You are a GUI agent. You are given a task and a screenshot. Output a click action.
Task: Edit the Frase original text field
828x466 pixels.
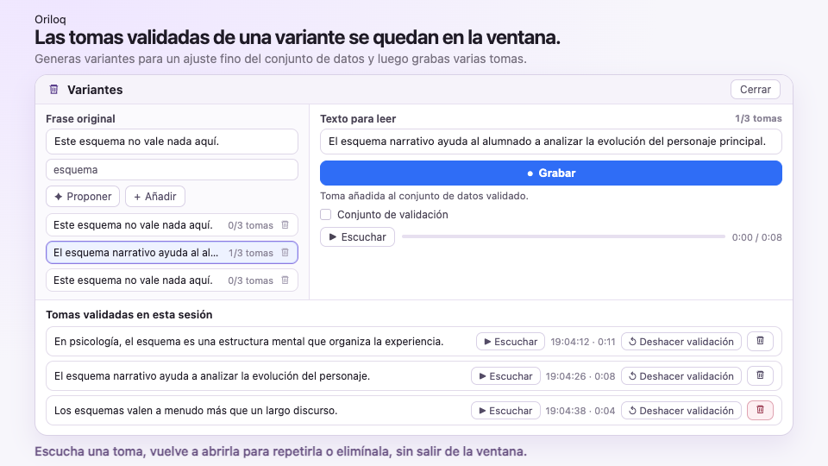click(172, 142)
